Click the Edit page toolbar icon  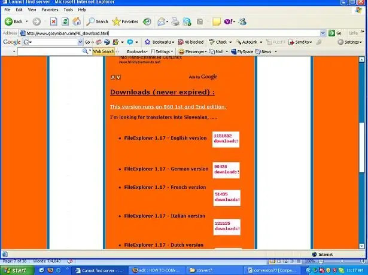187,22
